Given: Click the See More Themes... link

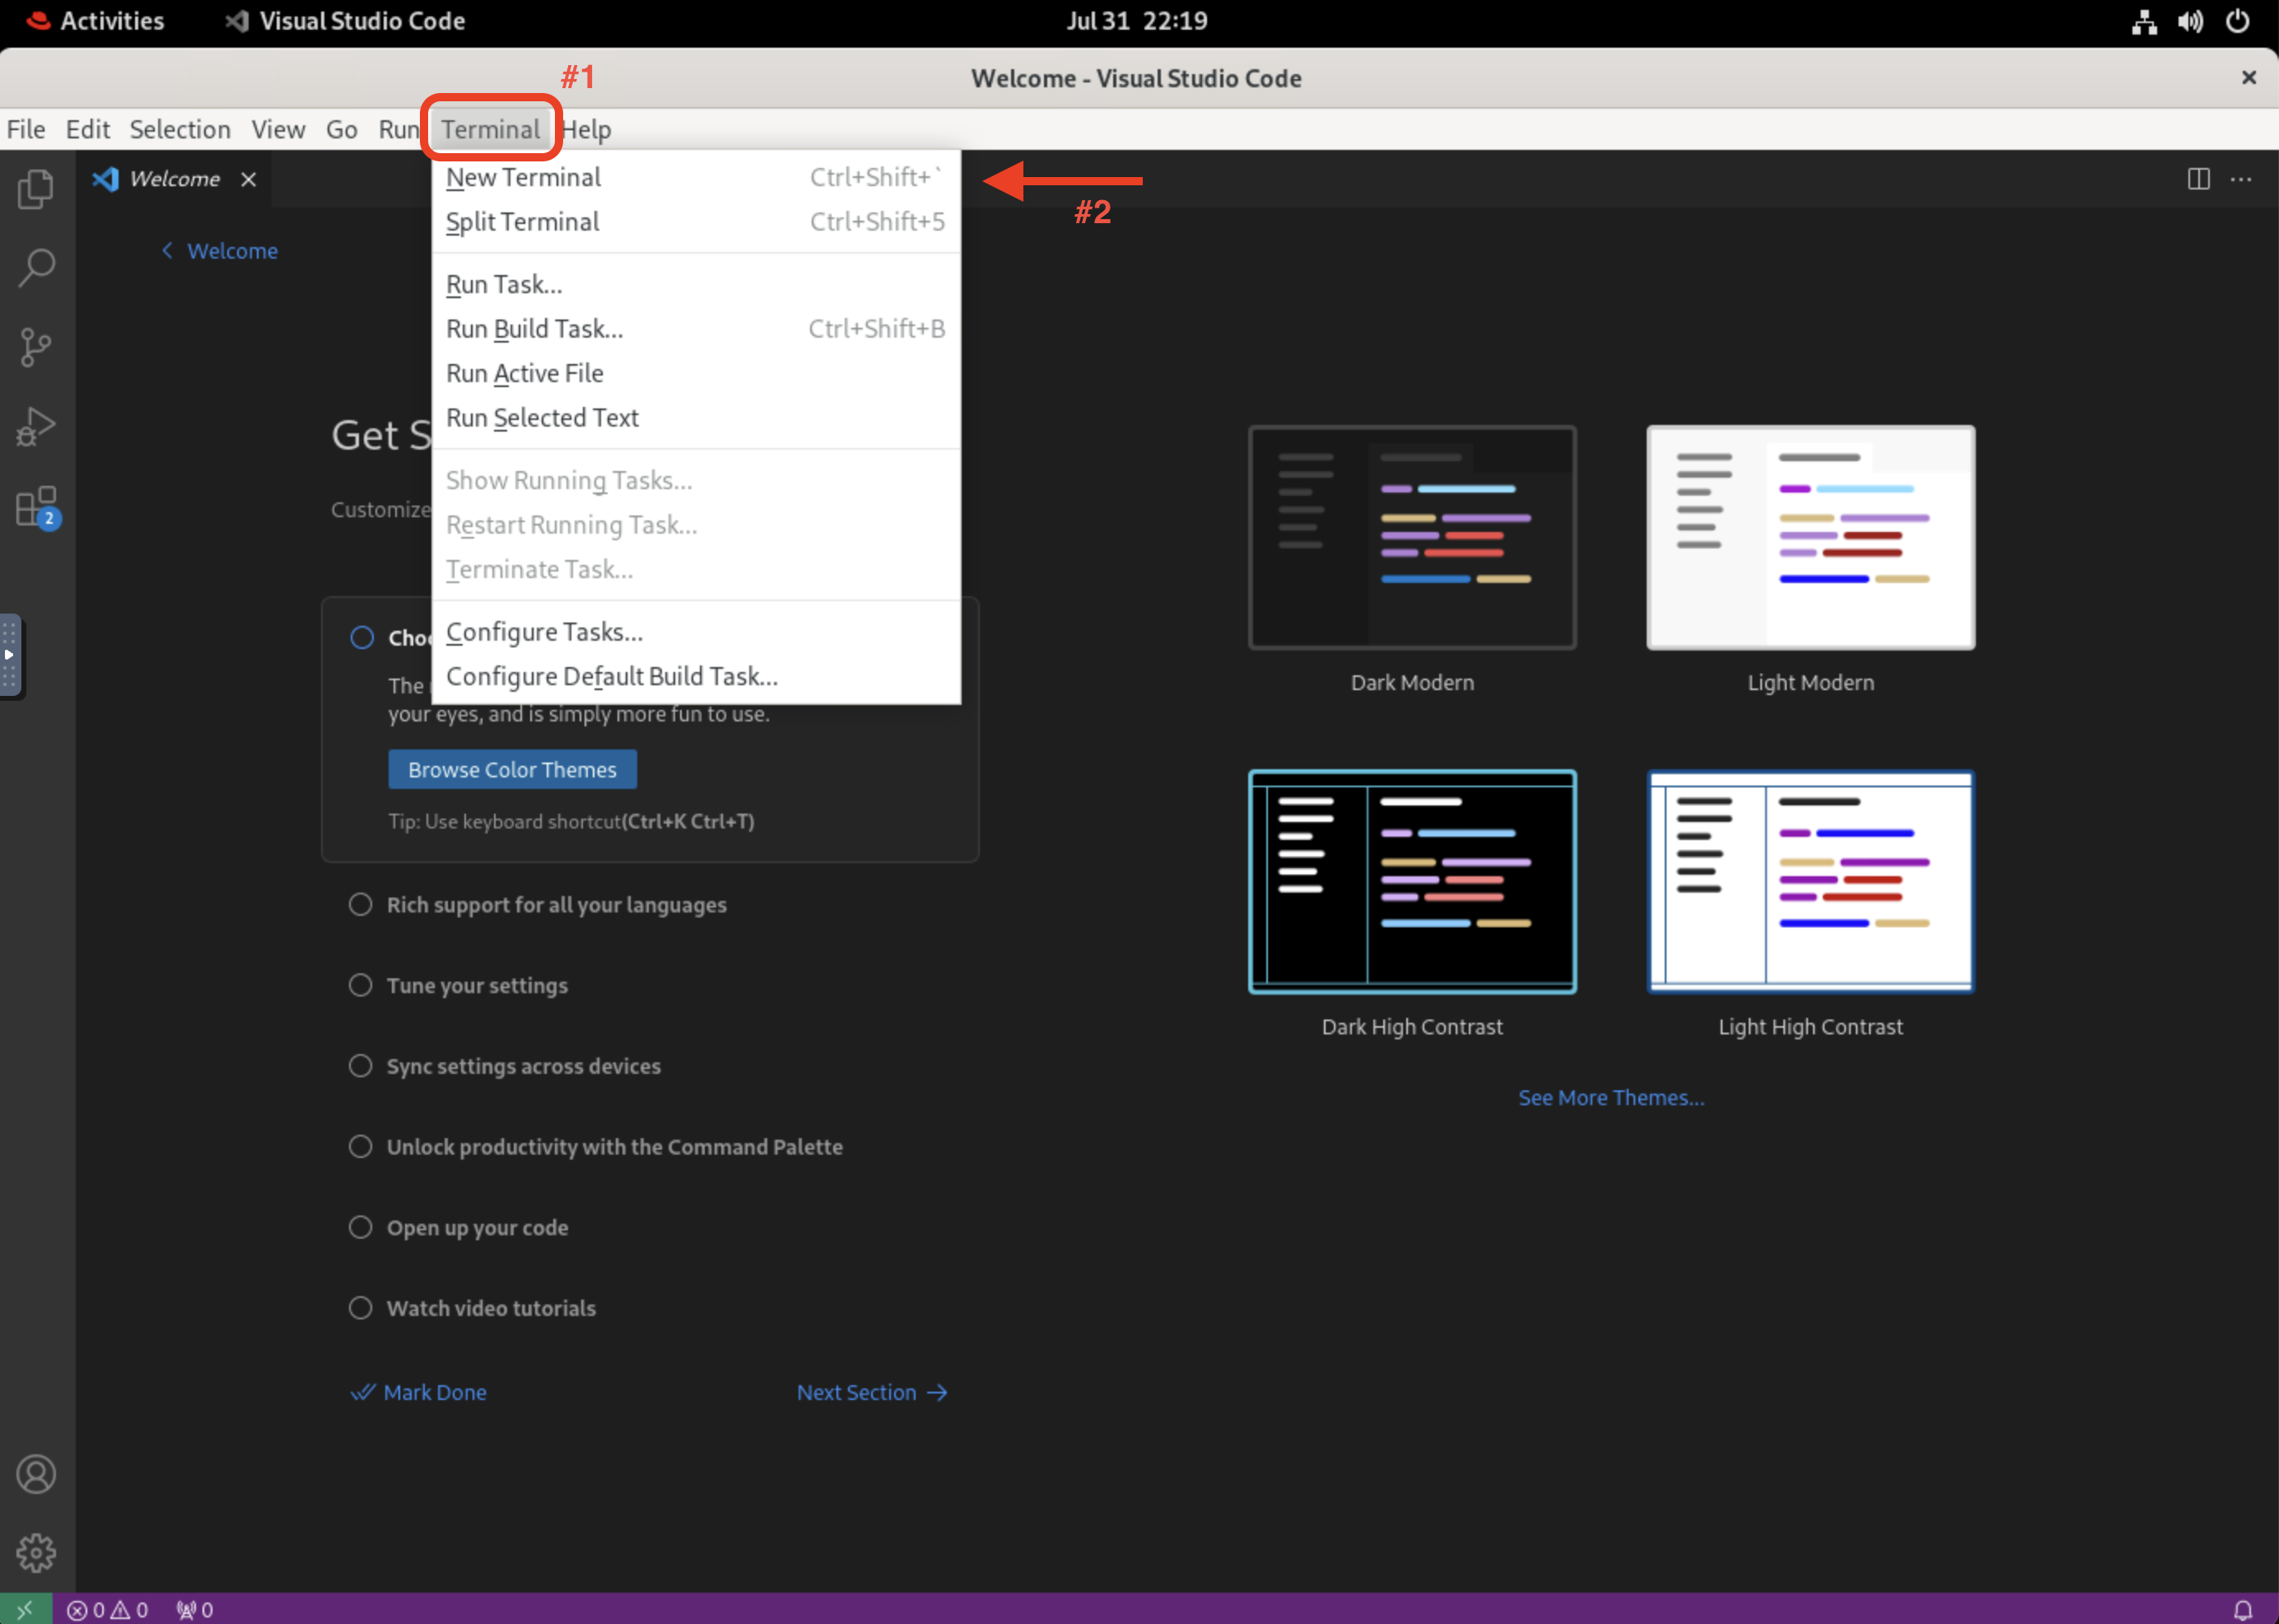Looking at the screenshot, I should [1611, 1097].
